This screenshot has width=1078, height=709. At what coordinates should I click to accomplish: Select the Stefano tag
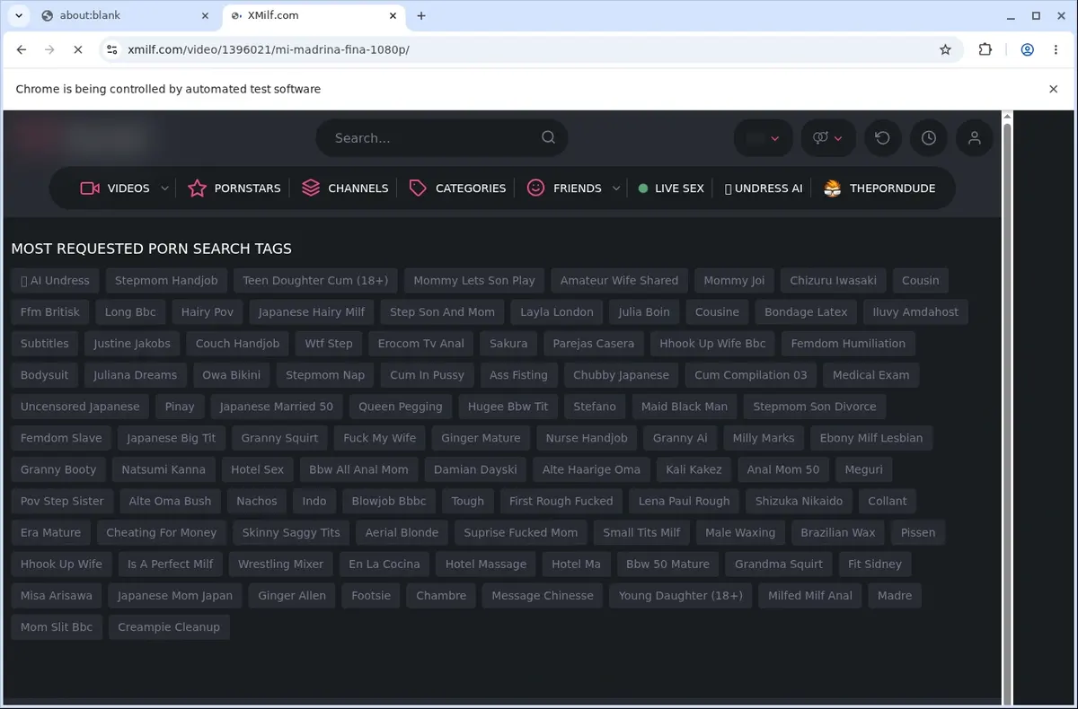[595, 407]
